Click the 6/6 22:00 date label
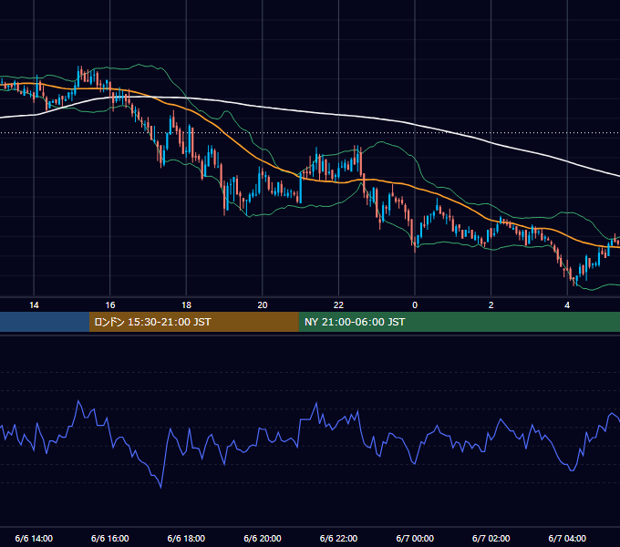This screenshot has width=620, height=547. [x=338, y=538]
